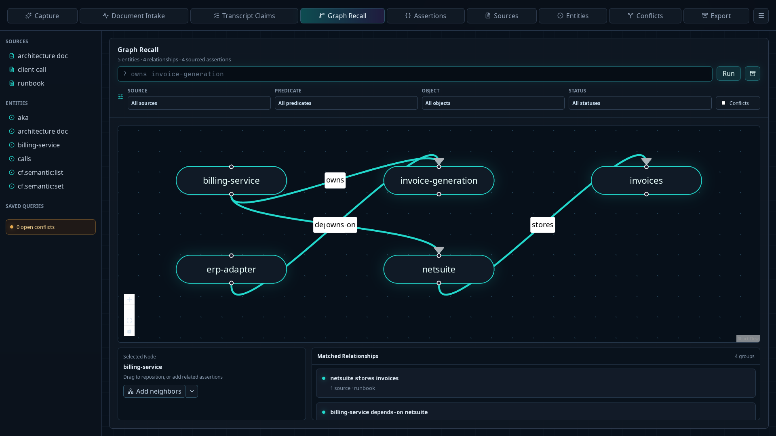
Task: Click the stores edge label
Action: (x=542, y=225)
